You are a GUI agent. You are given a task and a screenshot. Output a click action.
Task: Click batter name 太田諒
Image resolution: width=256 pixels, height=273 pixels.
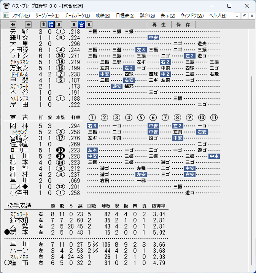[x=19, y=50]
